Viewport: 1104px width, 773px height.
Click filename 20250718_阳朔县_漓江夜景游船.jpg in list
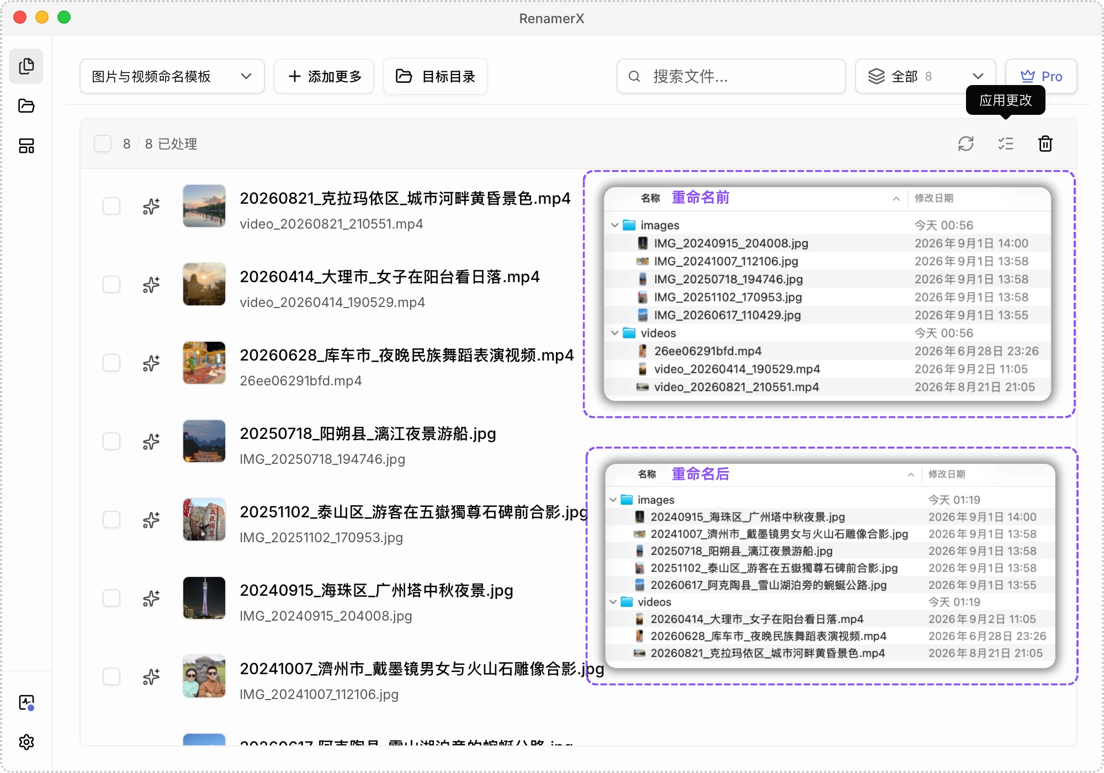point(368,433)
